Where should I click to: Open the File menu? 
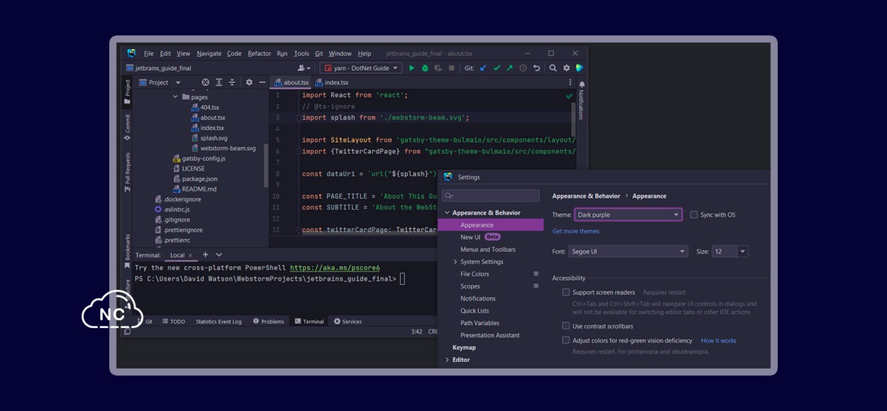(148, 53)
